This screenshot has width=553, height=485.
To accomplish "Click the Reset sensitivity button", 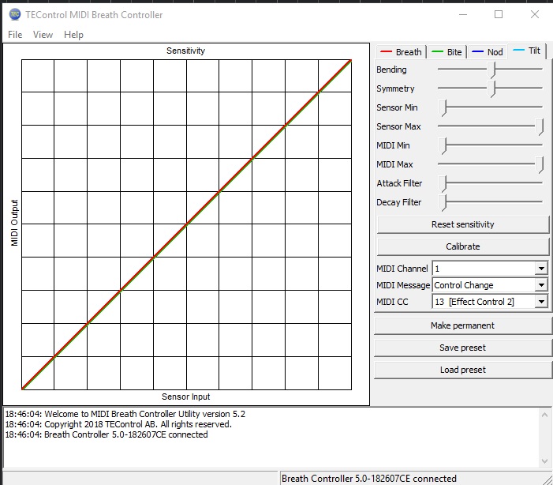I will tap(463, 224).
